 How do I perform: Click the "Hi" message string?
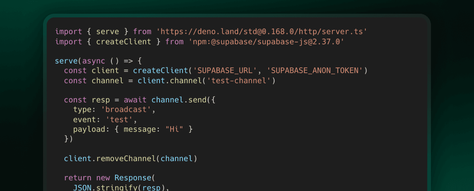[174, 129]
